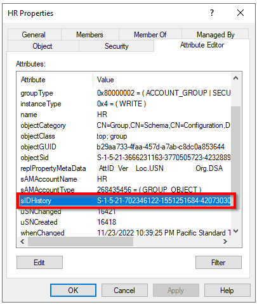
Task: Select the objectSid attribute row
Action: (x=125, y=158)
